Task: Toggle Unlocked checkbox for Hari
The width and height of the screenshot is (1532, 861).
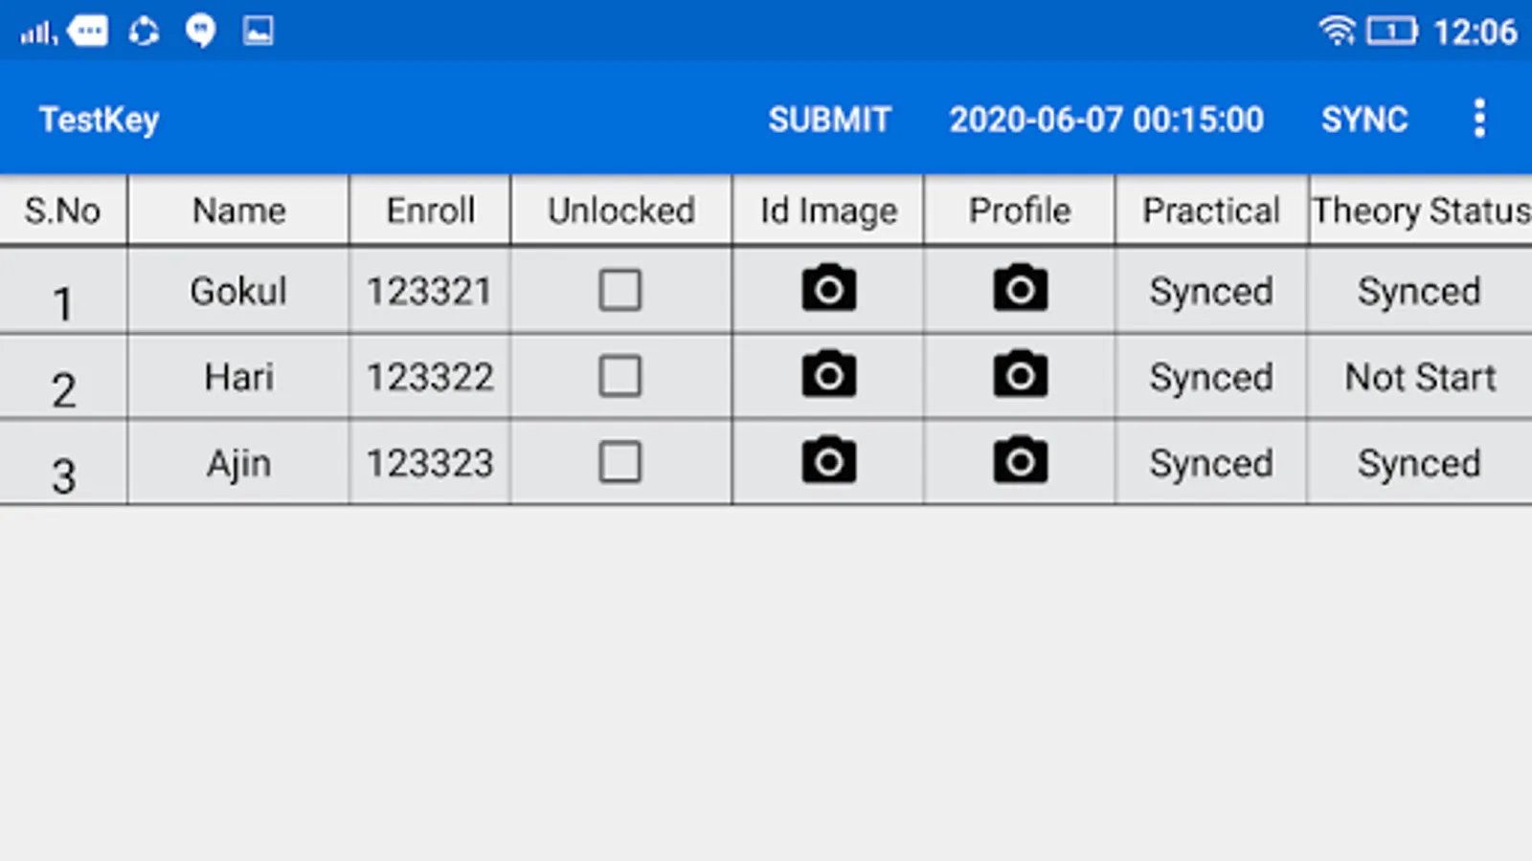Action: 620,376
